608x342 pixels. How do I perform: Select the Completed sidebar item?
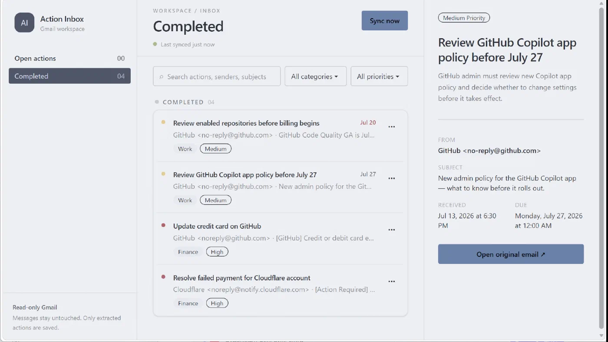[x=69, y=76]
